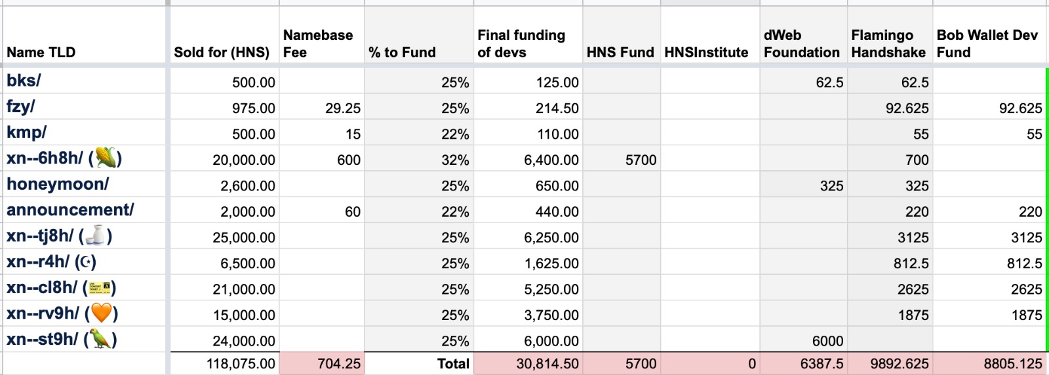Select the "Sold for (HNS)" column header
The image size is (1049, 375).
[222, 52]
